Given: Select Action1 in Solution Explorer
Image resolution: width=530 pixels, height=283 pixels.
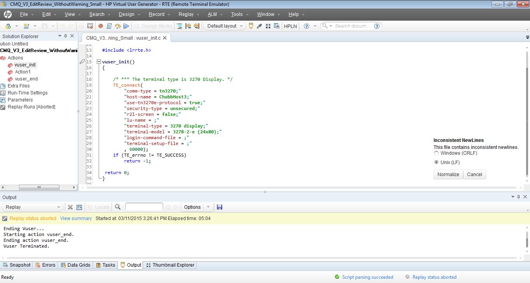Looking at the screenshot, I should [23, 72].
